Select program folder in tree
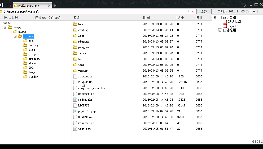The height and width of the screenshot is (149, 263). 34,59
